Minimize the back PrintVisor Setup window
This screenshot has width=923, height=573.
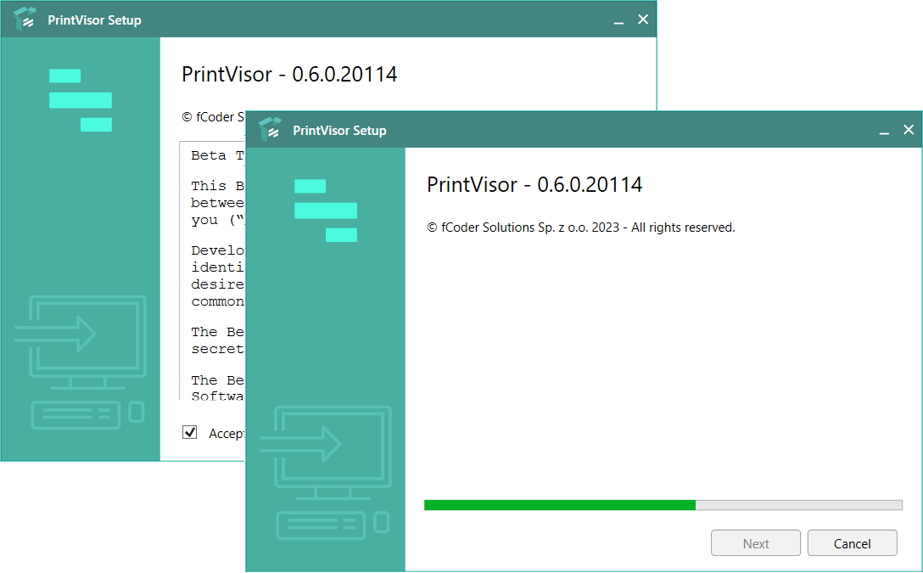point(619,20)
